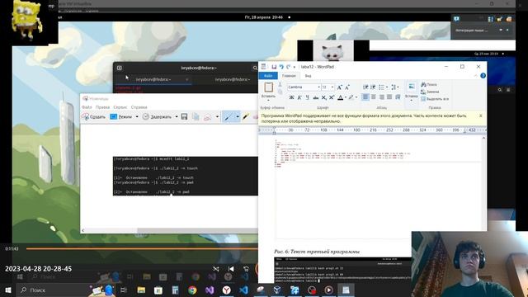Dismiss the yellow WordPad compatibility notice
Viewport: 528px width, 297px height.
pyautogui.click(x=480, y=115)
